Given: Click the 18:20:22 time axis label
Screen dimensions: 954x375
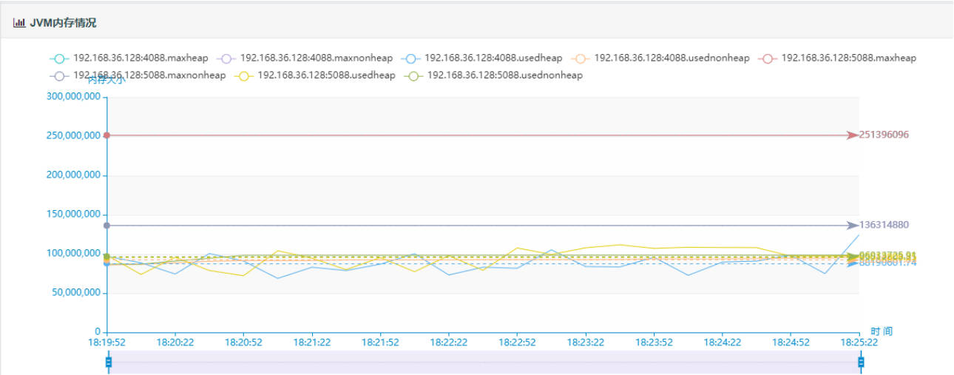Looking at the screenshot, I should 175,343.
